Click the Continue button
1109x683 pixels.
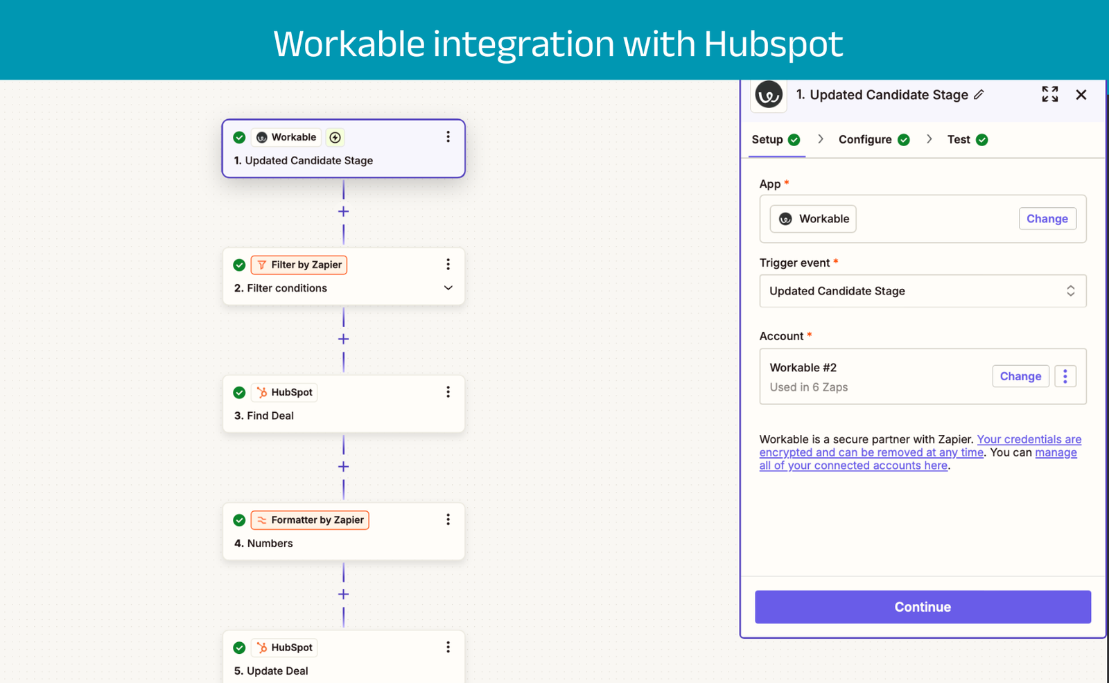click(923, 607)
